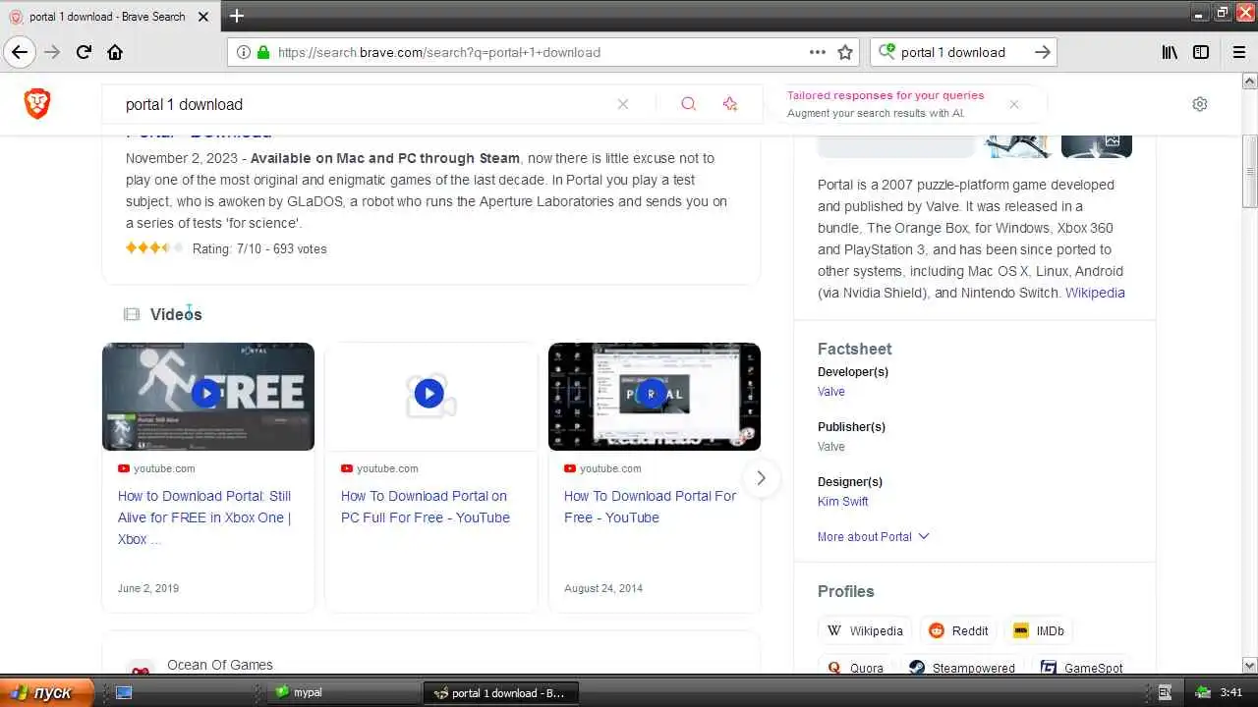Open the Wikipedia link in Portal description

tap(1095, 293)
